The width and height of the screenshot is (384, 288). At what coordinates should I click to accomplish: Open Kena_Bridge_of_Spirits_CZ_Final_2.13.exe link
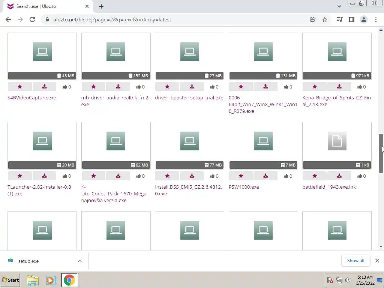coord(336,101)
